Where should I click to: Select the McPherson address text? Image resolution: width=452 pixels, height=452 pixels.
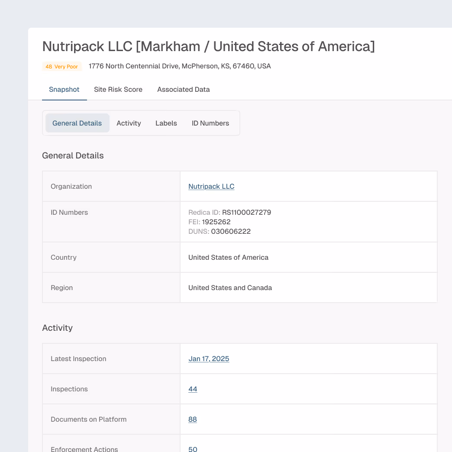point(179,66)
